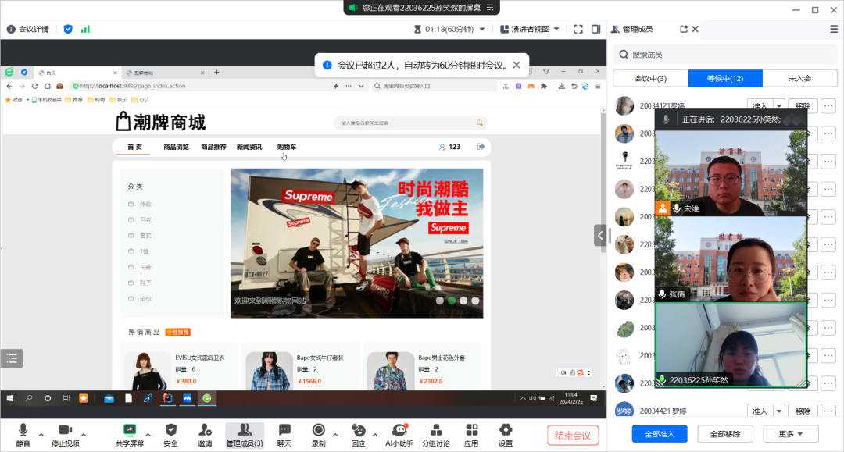Mute the microphone in the meeting toolbar
Image resolution: width=844 pixels, height=452 pixels.
23,430
